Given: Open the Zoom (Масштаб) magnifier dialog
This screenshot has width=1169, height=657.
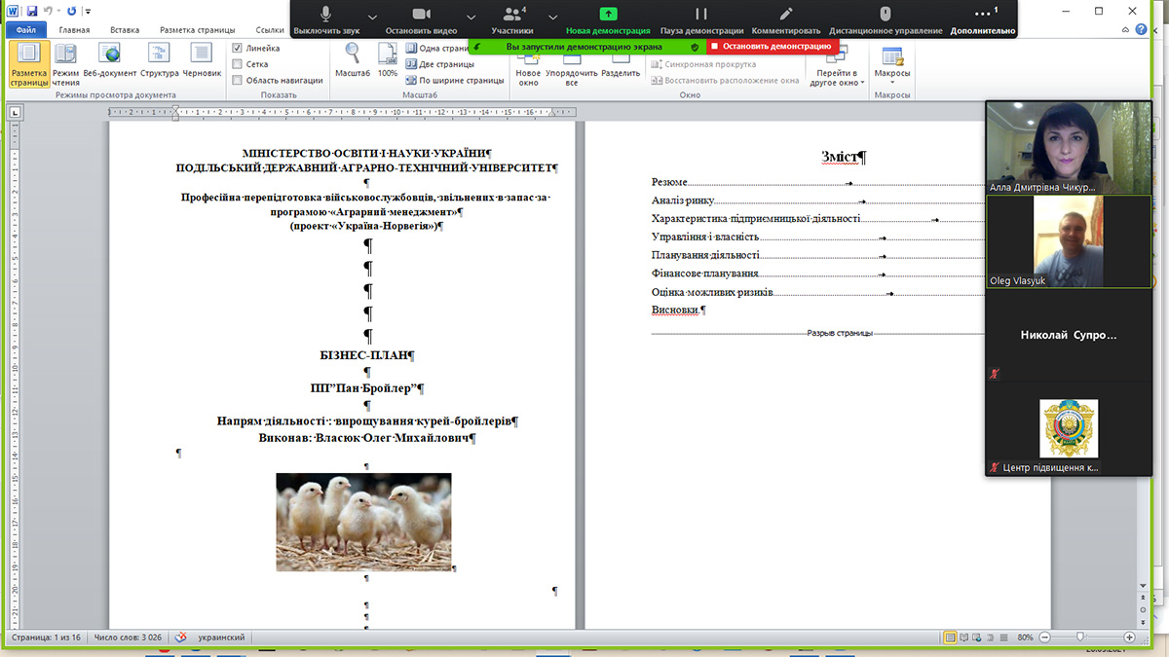Looking at the screenshot, I should click(352, 61).
